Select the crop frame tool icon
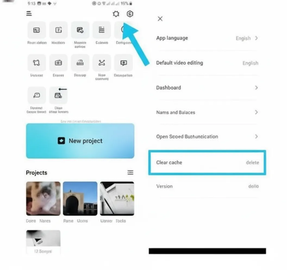This screenshot has width=287, height=270. [37, 63]
